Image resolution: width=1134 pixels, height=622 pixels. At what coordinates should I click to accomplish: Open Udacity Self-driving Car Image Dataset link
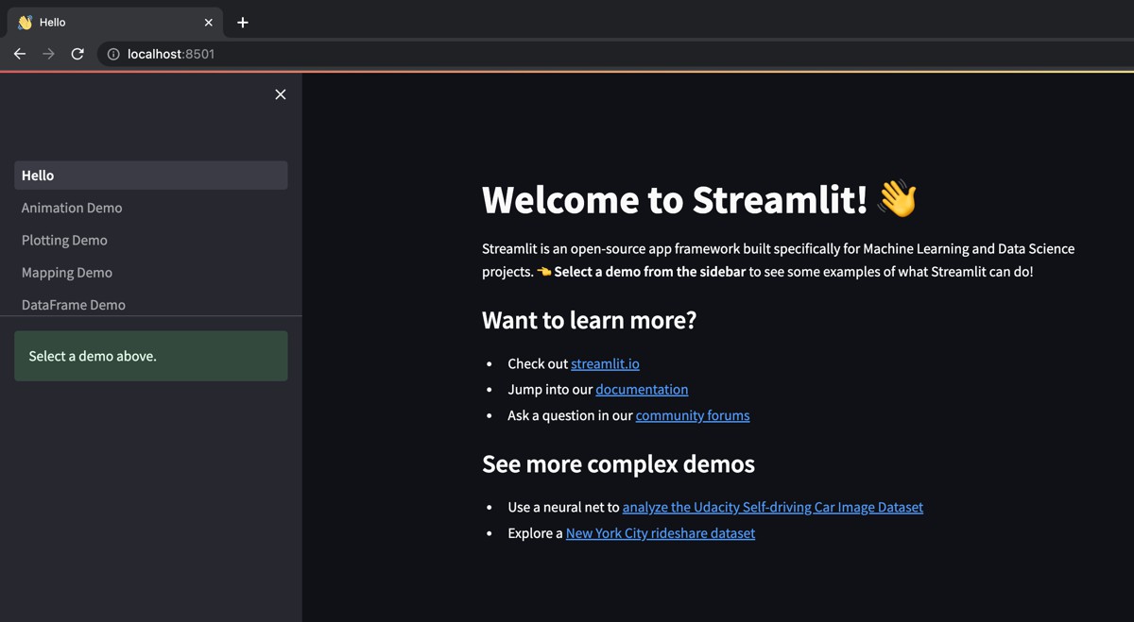772,507
